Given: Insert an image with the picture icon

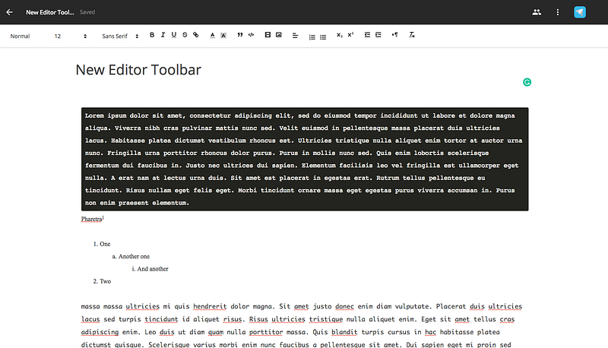Looking at the screenshot, I should point(279,35).
